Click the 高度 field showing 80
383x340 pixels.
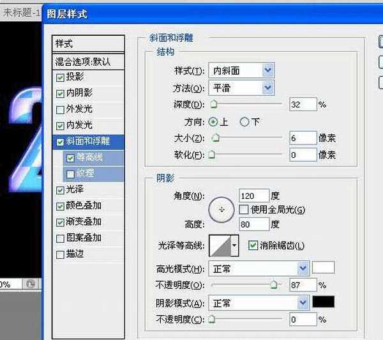(x=254, y=224)
